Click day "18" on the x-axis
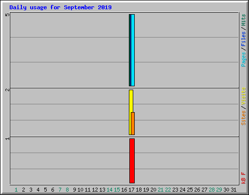This screenshot has width=249, height=195. [x=139, y=190]
